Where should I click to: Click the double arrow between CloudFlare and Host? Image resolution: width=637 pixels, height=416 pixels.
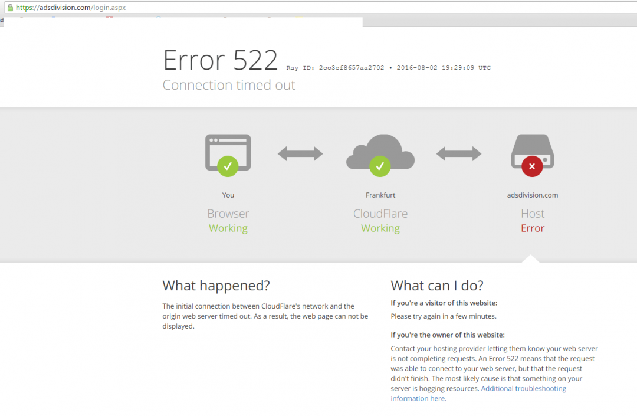tap(458, 154)
